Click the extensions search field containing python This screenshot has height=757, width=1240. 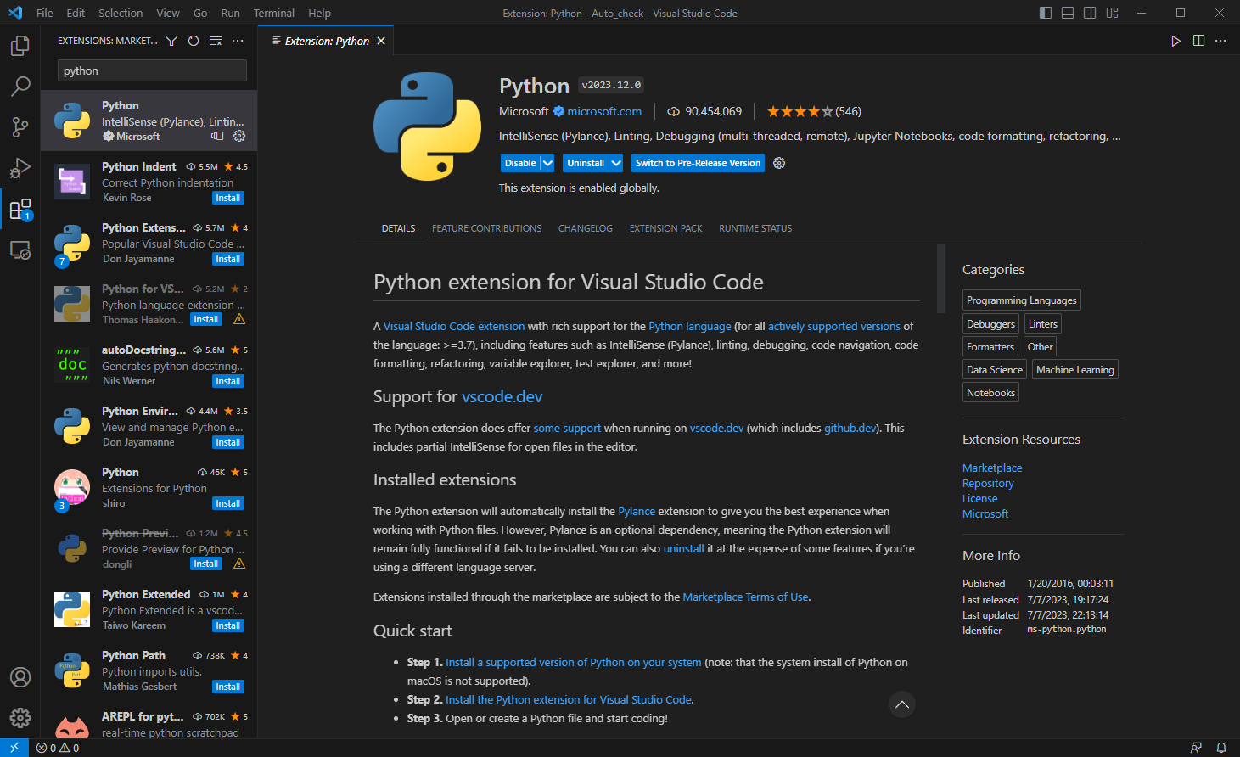[x=152, y=70]
